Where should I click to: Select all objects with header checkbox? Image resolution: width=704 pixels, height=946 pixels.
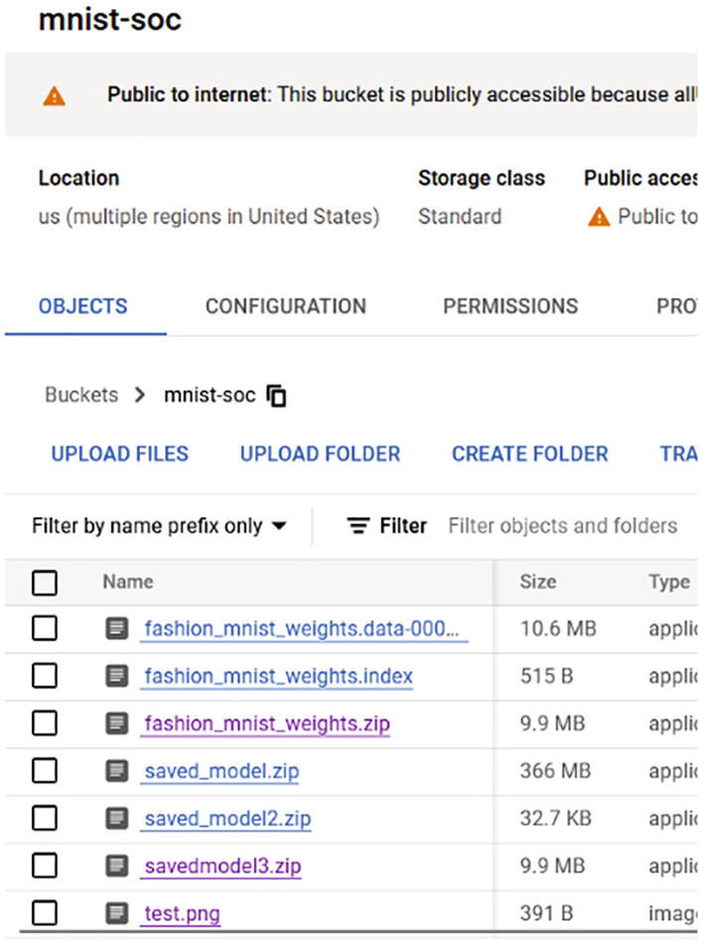point(45,583)
